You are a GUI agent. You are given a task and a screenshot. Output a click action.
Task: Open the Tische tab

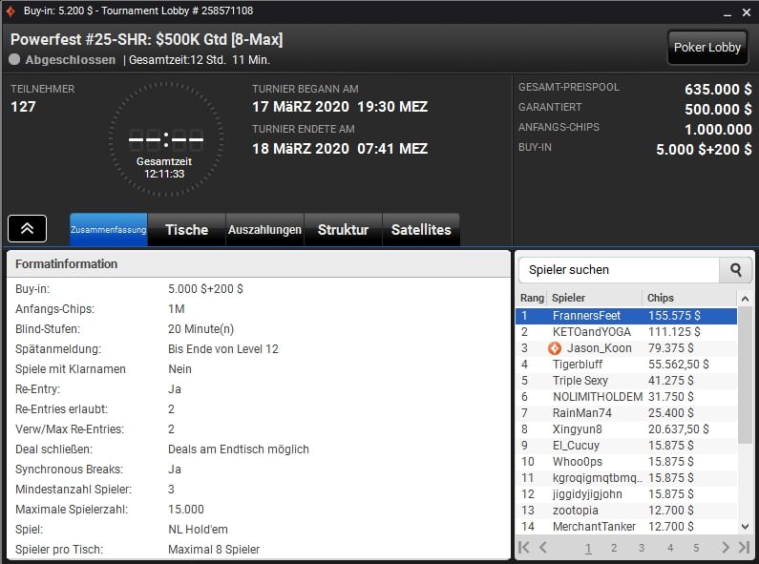[x=186, y=230]
